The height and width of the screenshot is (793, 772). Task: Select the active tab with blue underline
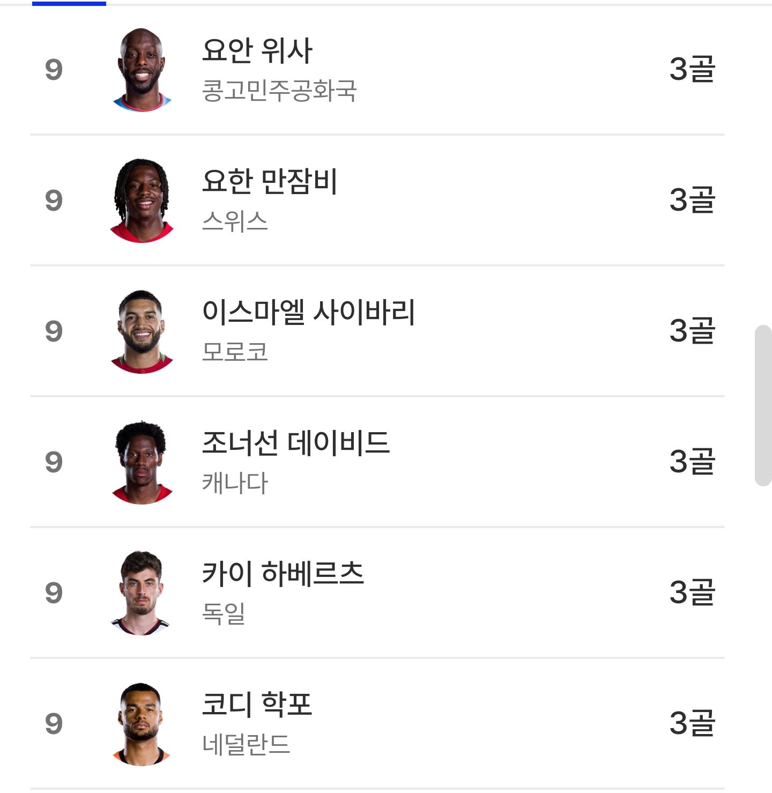pos(69,3)
